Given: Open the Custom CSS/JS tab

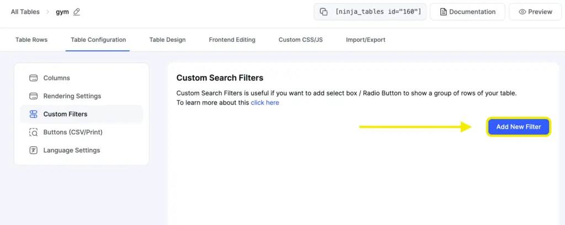Looking at the screenshot, I should tap(301, 40).
